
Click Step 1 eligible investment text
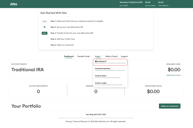[77, 21]
